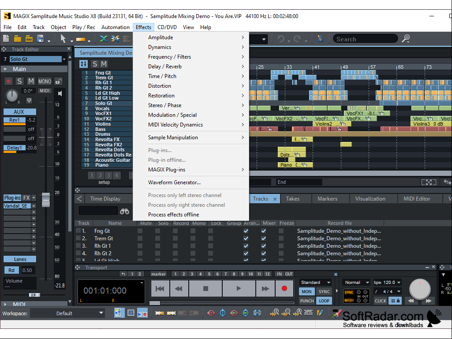Click the blue four-arrow zoom icon in bottom toolbar
Screen dimensions: 452x339
tap(257, 313)
